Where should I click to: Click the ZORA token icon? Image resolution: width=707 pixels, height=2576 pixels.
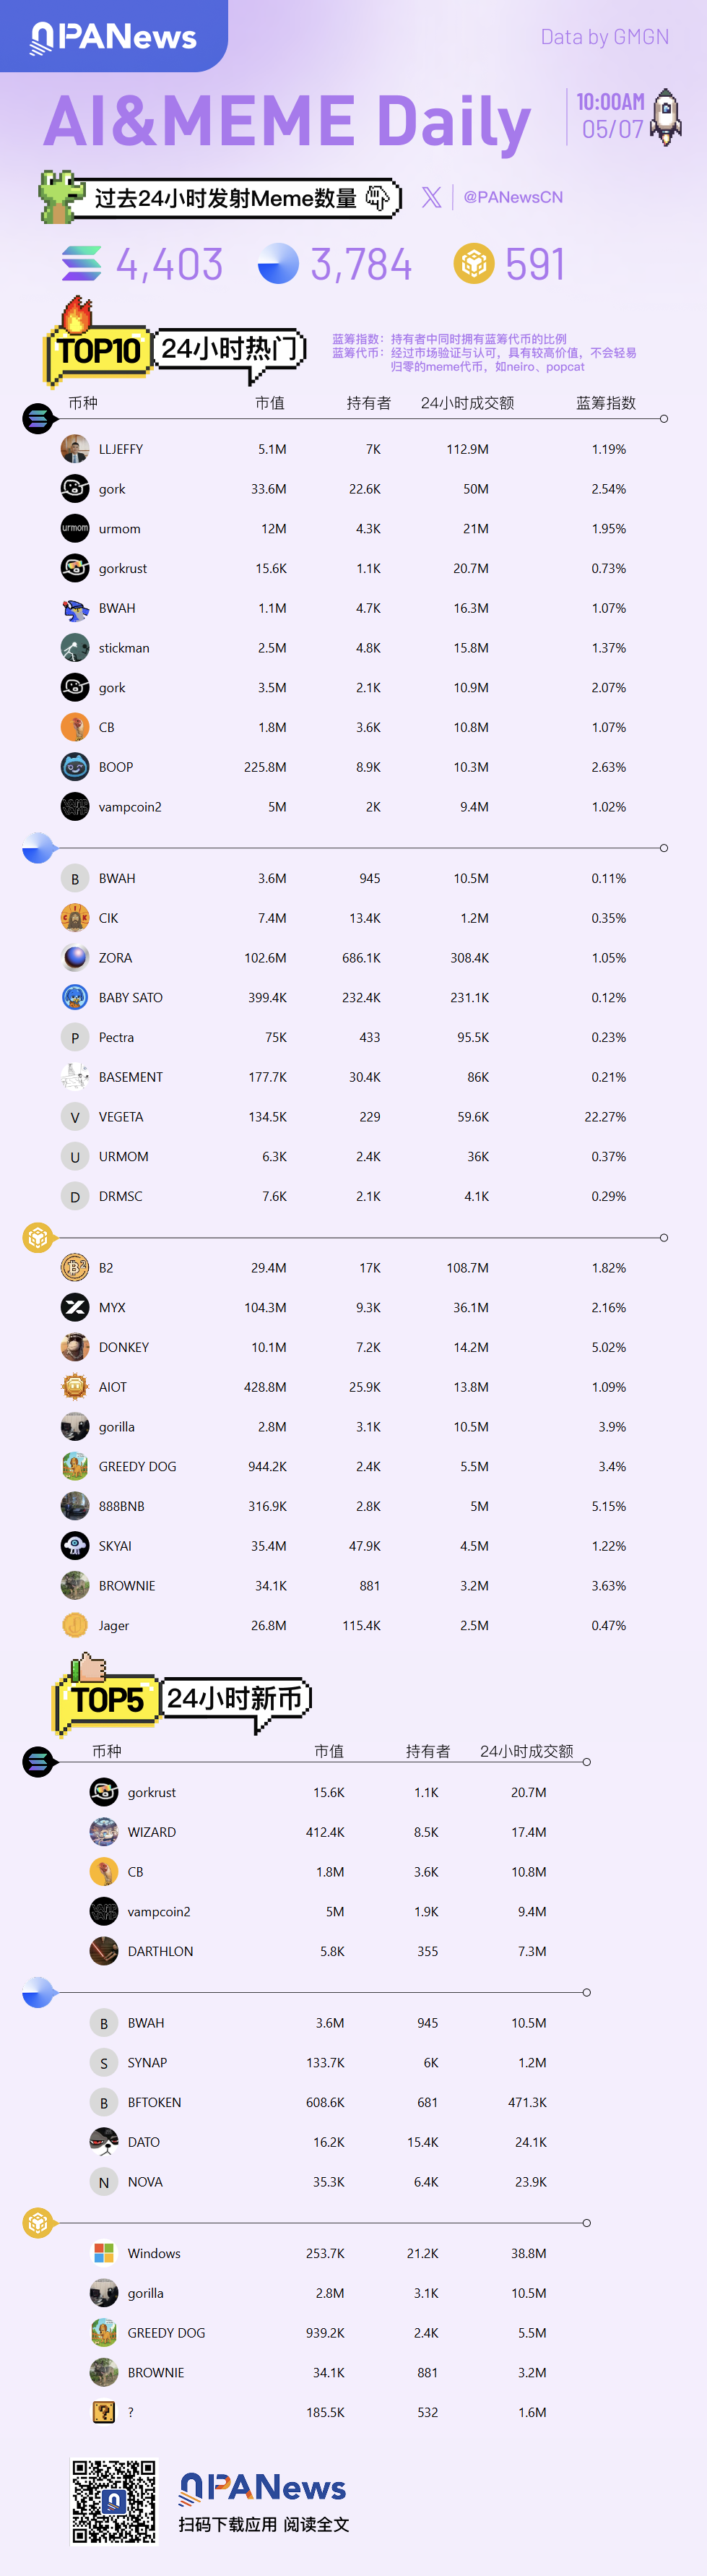click(75, 957)
